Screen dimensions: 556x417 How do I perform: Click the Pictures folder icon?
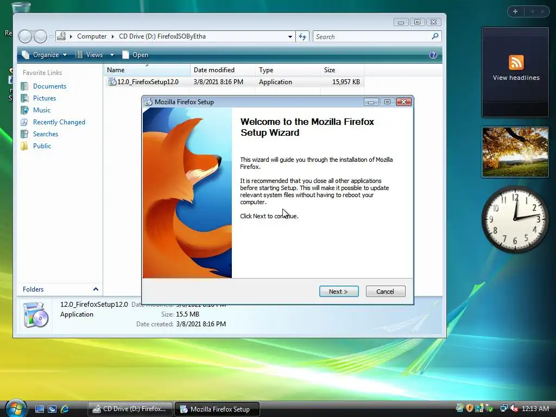pos(24,98)
